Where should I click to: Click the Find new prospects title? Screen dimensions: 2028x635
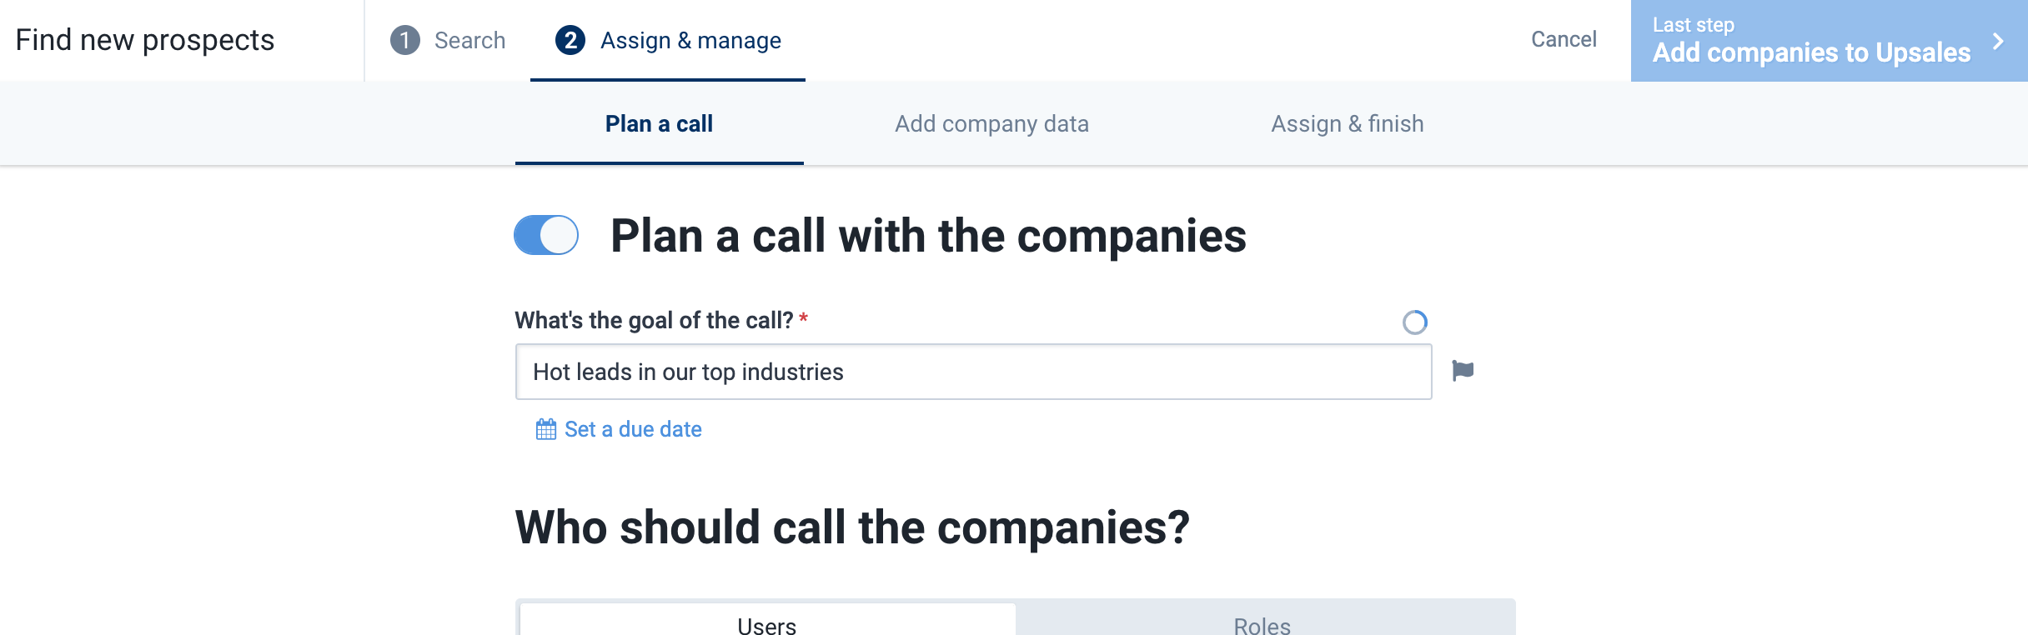(145, 40)
